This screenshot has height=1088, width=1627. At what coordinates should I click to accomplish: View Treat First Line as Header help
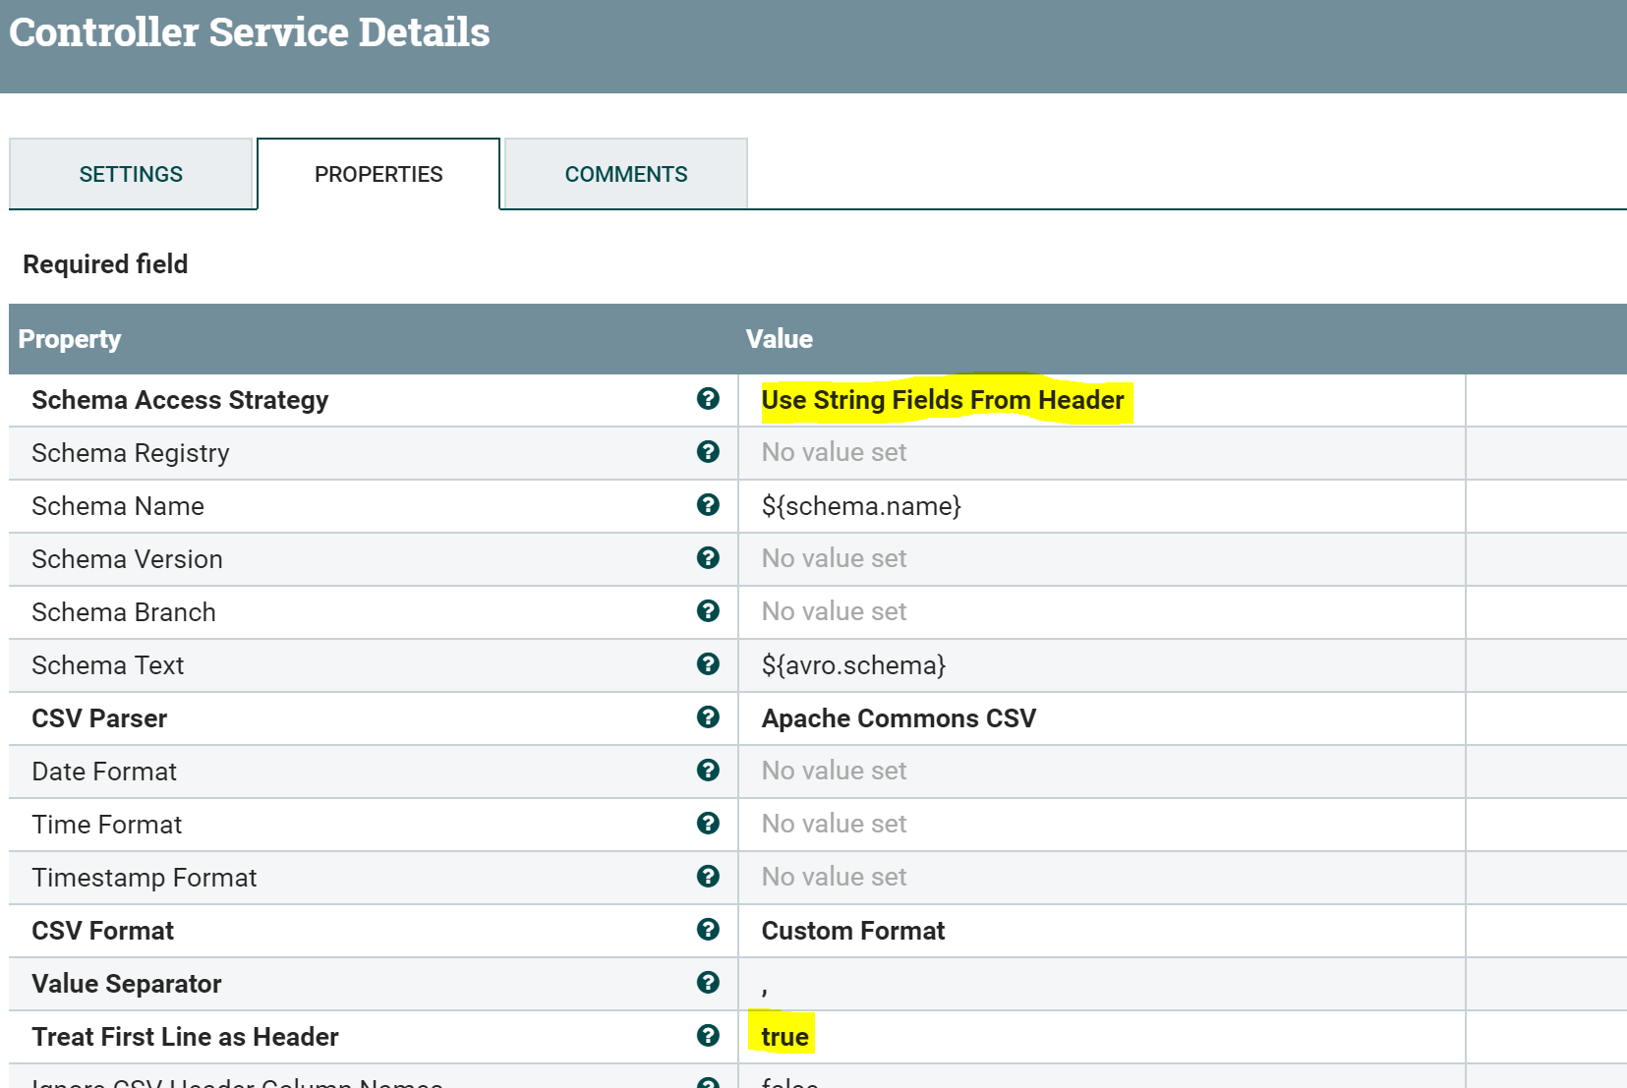point(709,1036)
